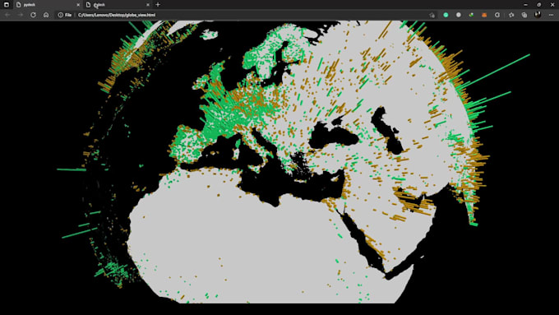Screen dimensions: 559x315
Task: Go forward to next page
Action: coord(21,15)
